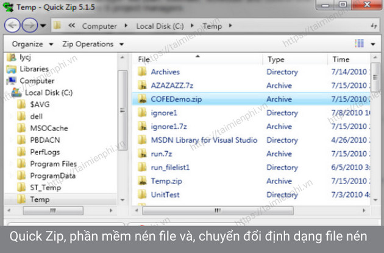Click the COFEDemo.zip archive icon
Image resolution: width=384 pixels, height=253 pixels.
tap(141, 99)
